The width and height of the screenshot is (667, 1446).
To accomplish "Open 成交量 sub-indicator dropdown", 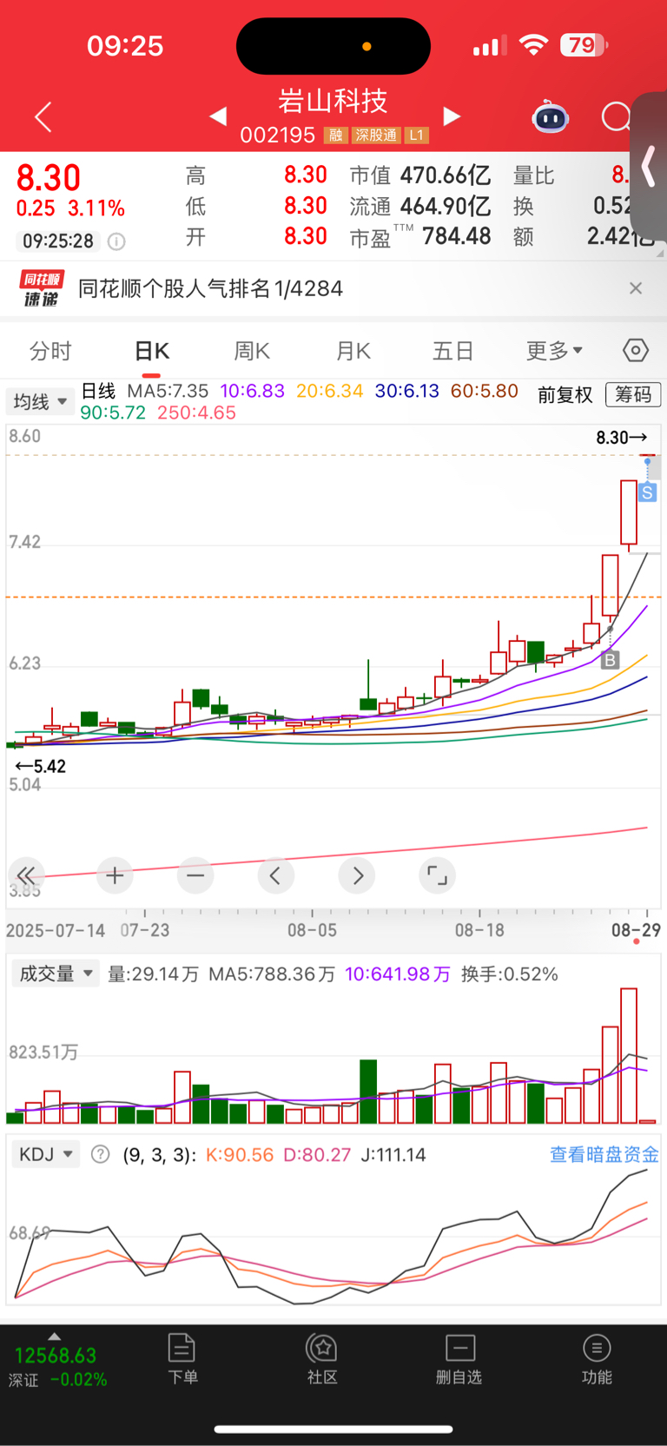I will 55,974.
